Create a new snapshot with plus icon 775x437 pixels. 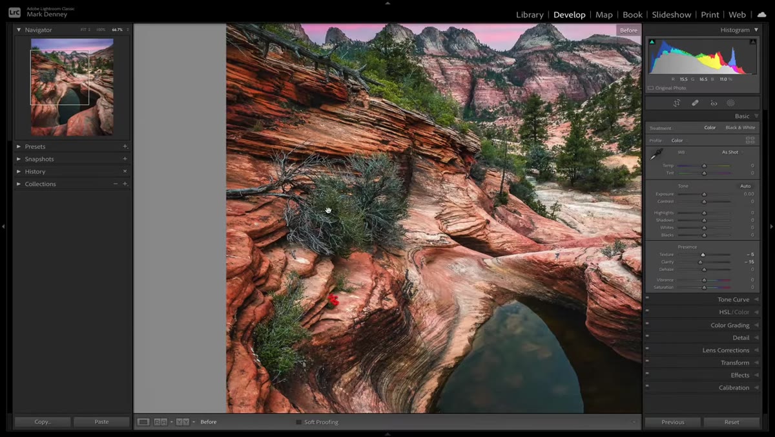(125, 159)
